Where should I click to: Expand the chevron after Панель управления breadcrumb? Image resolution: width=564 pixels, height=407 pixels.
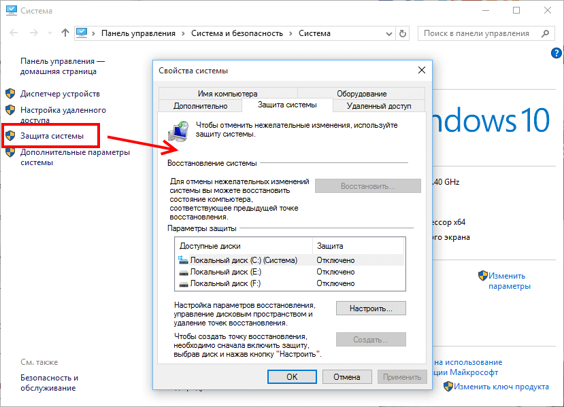coord(183,33)
